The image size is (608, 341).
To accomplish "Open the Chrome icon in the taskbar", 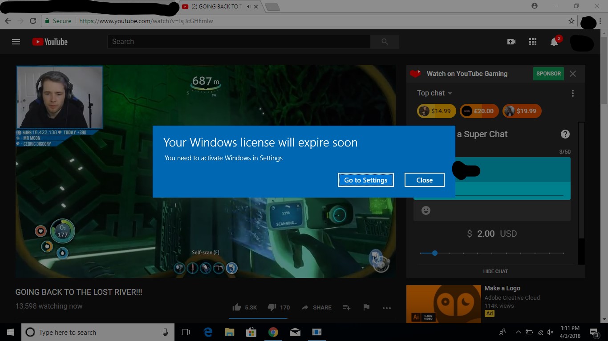I will point(273,332).
